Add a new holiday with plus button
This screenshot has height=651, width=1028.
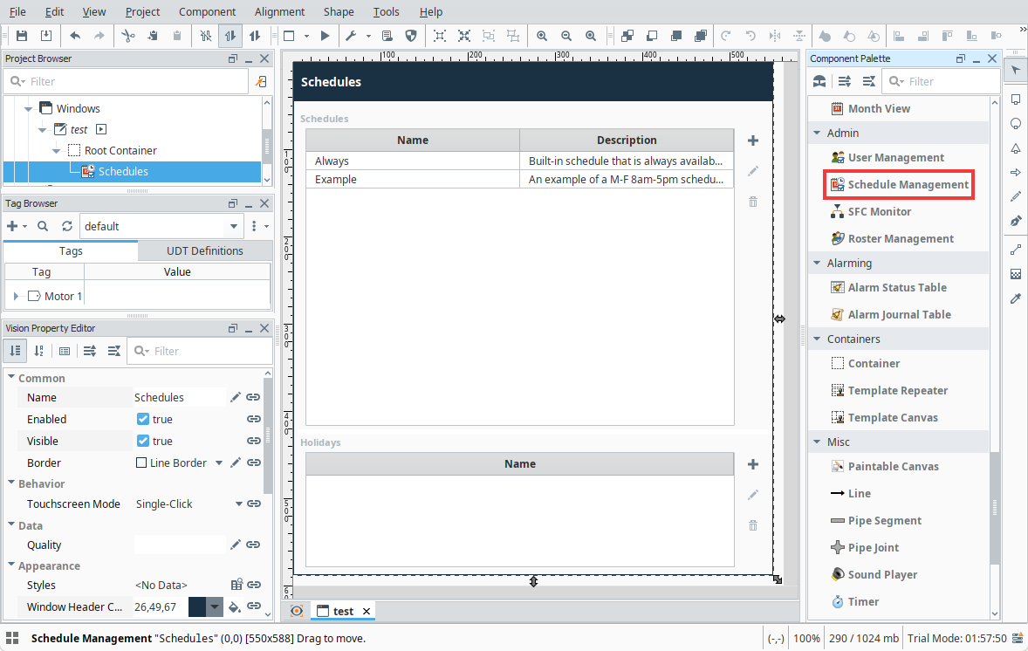(x=752, y=464)
